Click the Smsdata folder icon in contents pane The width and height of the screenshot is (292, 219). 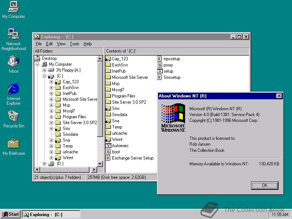(108, 115)
